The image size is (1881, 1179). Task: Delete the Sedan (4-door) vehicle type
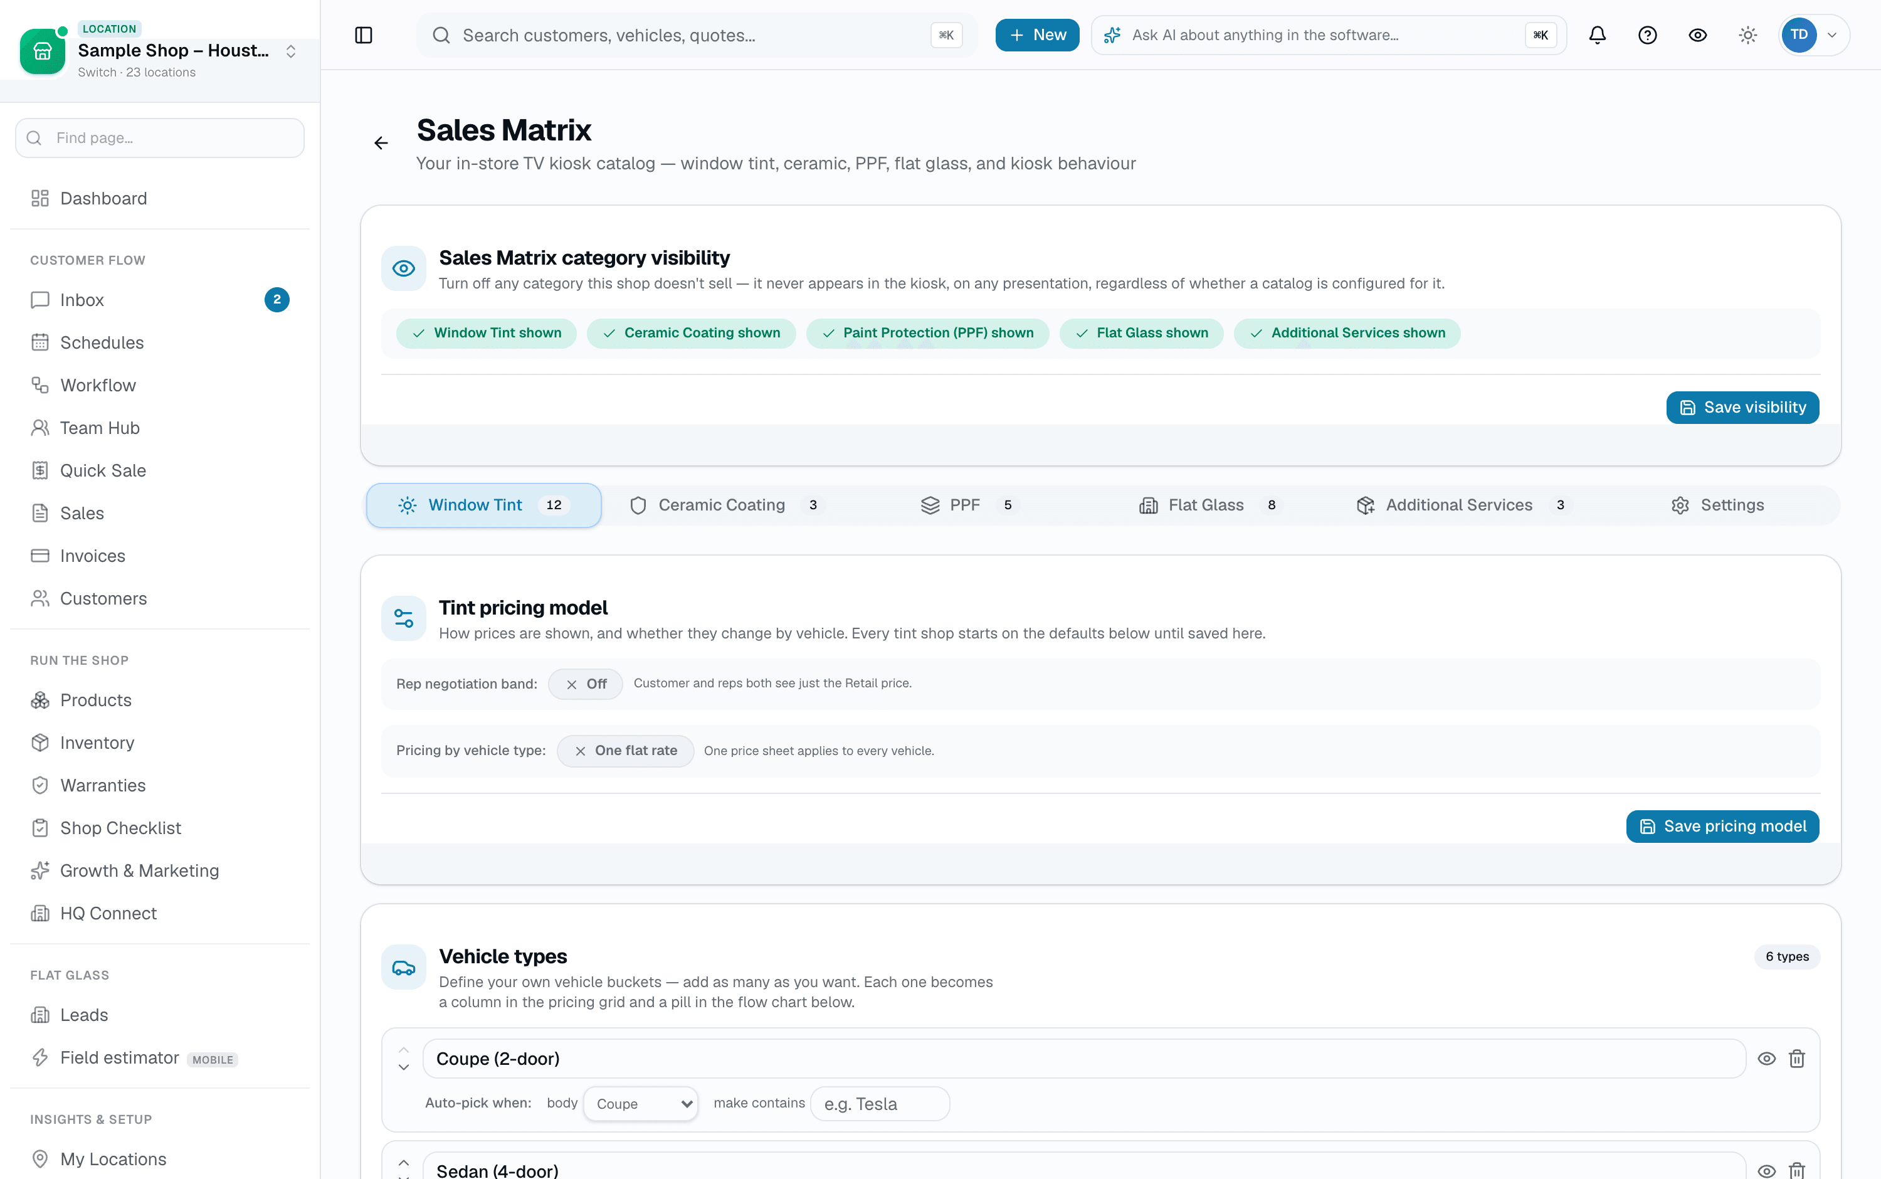click(1797, 1170)
